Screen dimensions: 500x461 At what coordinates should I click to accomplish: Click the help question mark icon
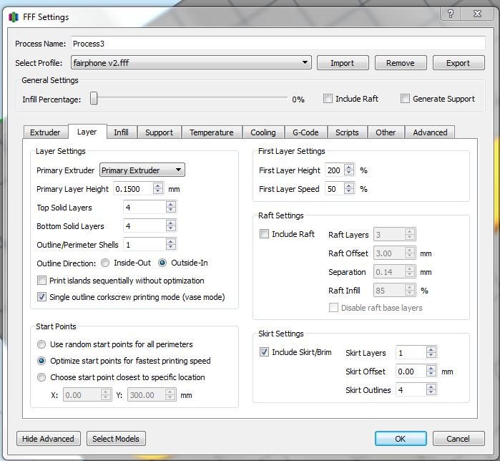451,15
